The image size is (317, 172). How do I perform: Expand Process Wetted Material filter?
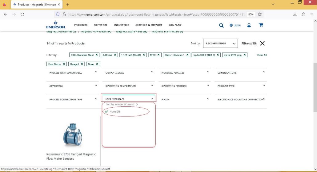(x=73, y=72)
